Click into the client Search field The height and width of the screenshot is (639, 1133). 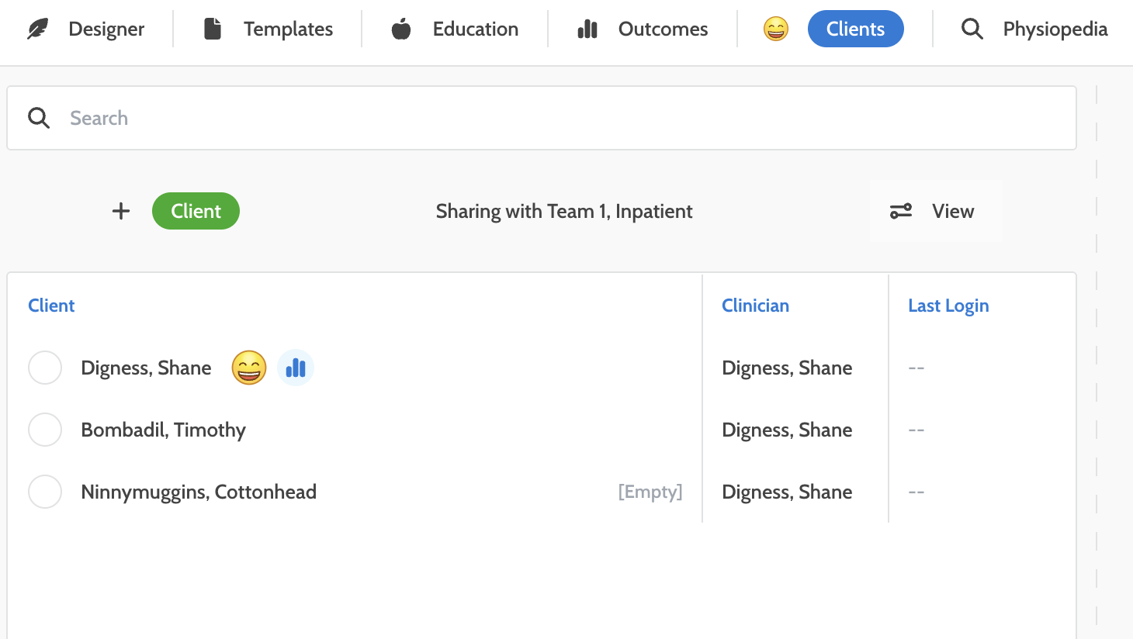[x=543, y=118]
